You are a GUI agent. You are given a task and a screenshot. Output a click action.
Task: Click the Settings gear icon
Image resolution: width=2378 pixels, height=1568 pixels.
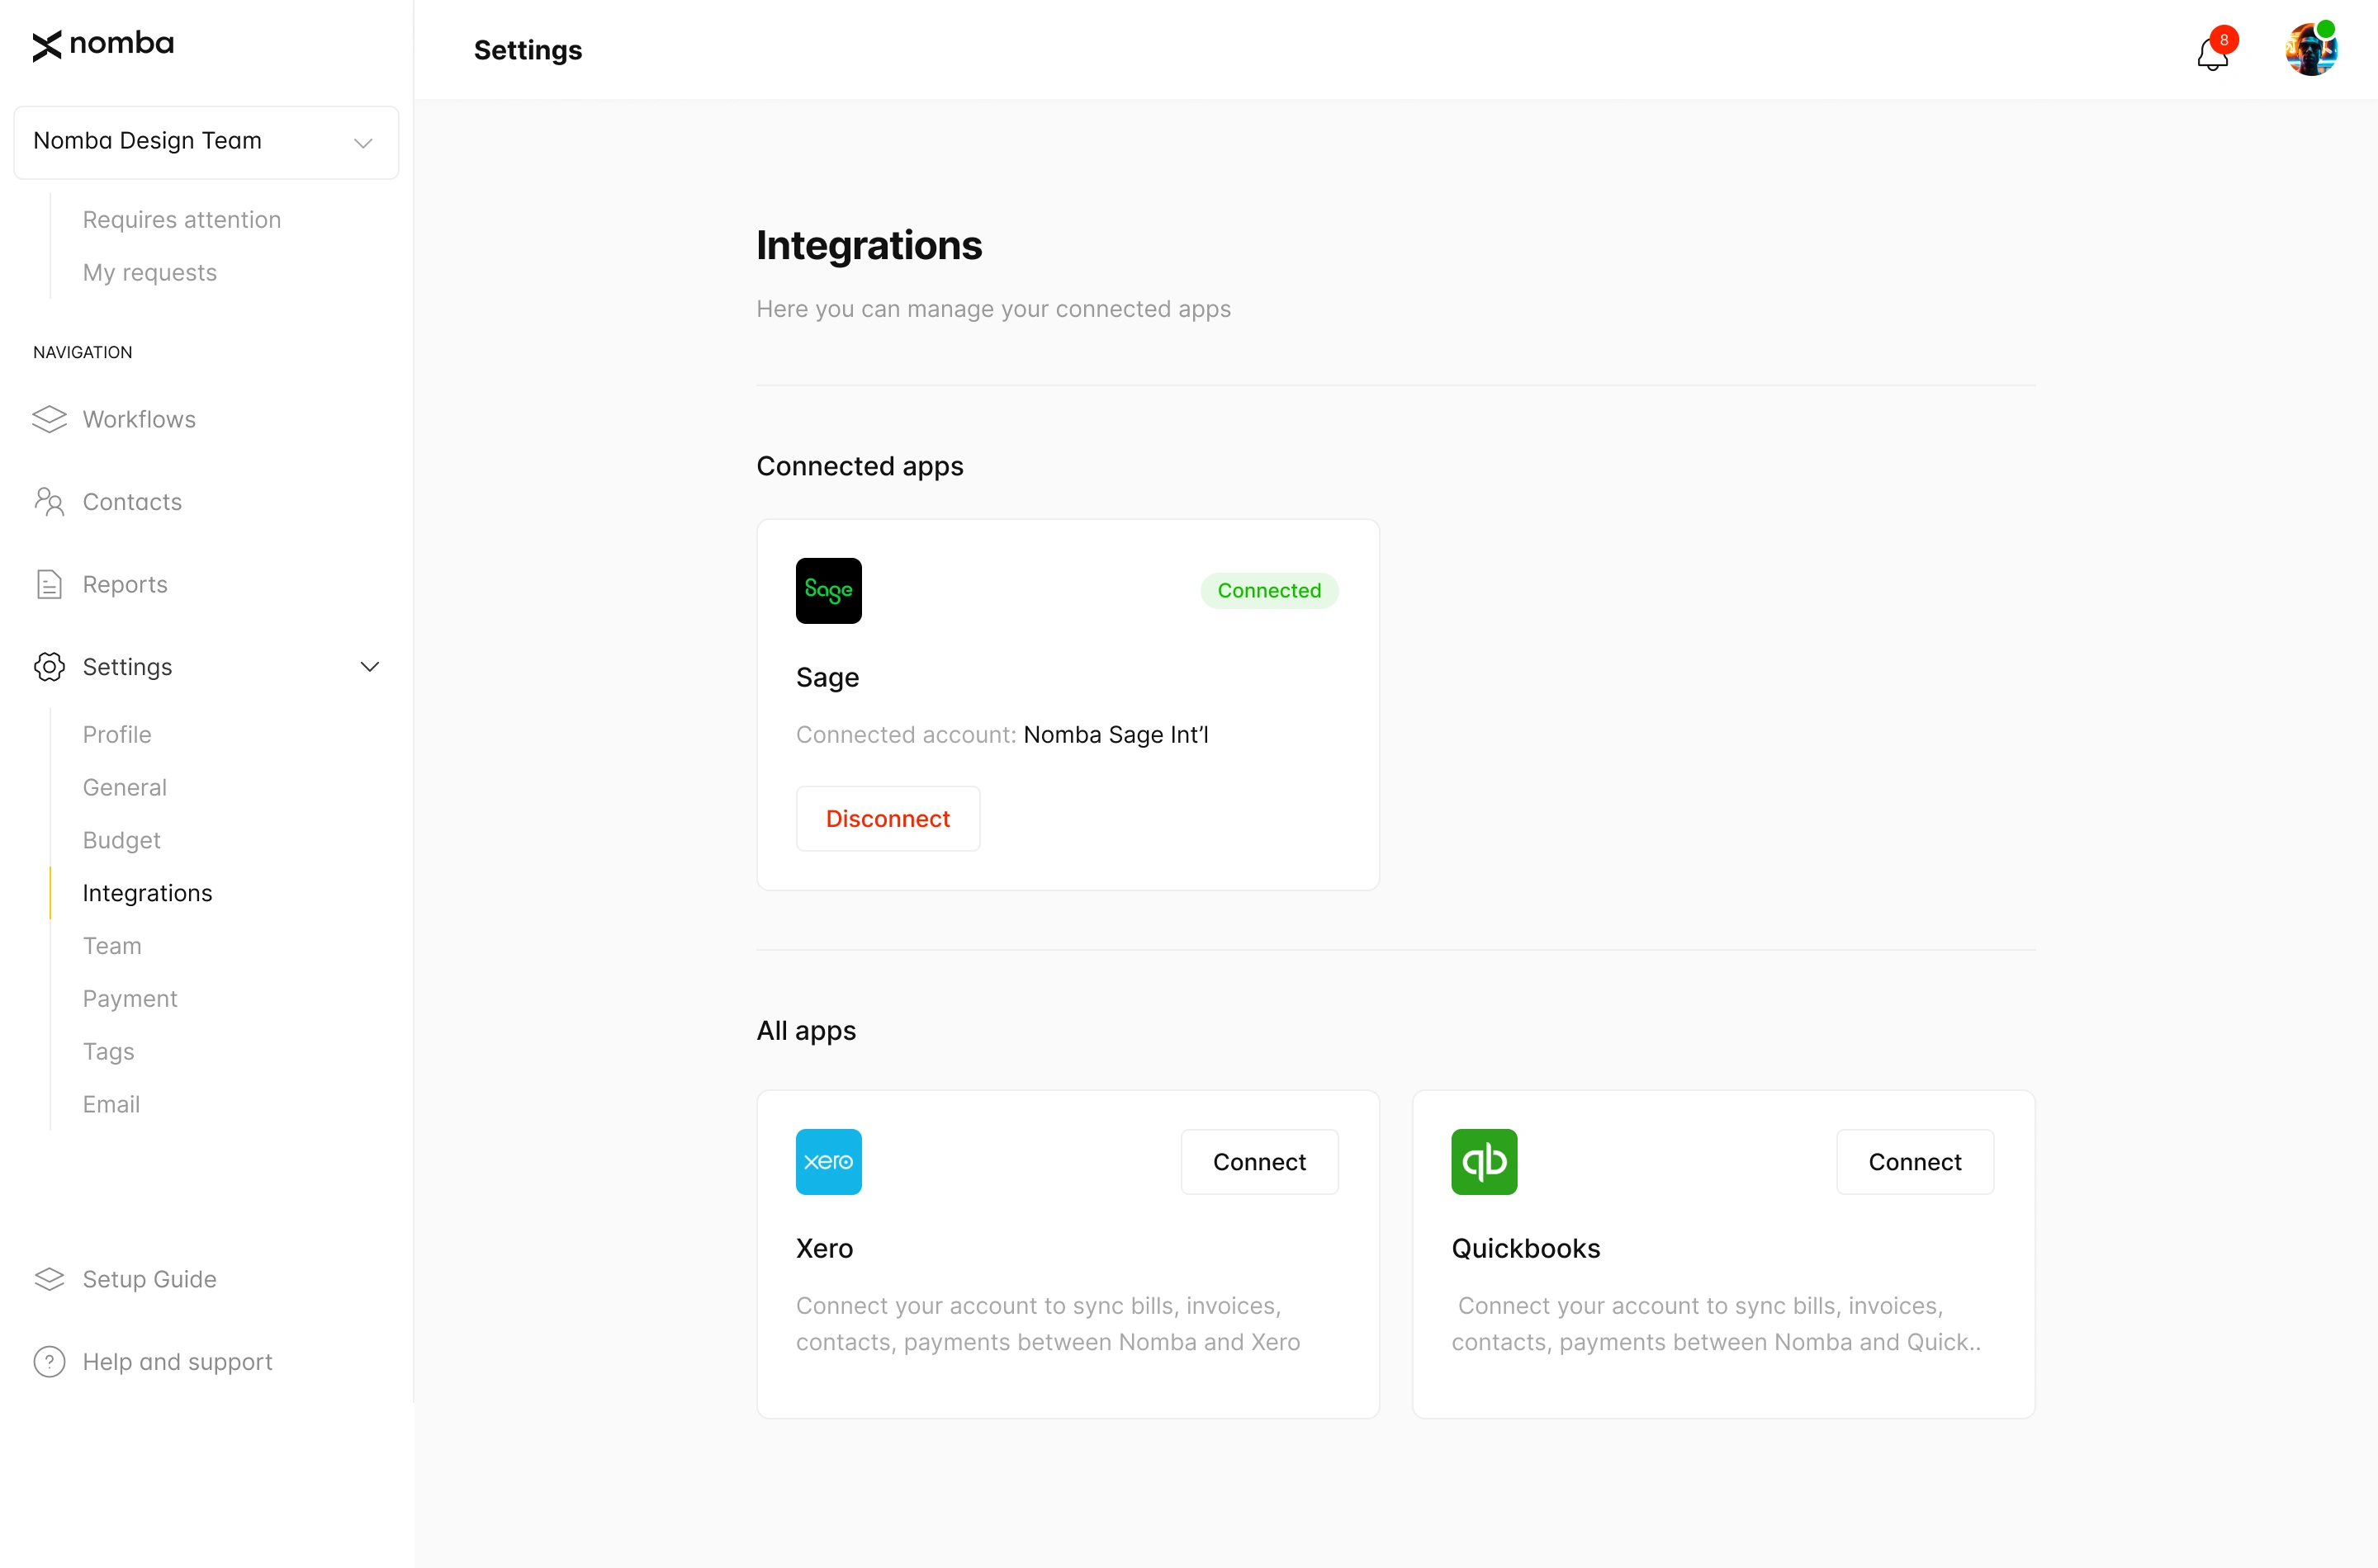pos(49,666)
